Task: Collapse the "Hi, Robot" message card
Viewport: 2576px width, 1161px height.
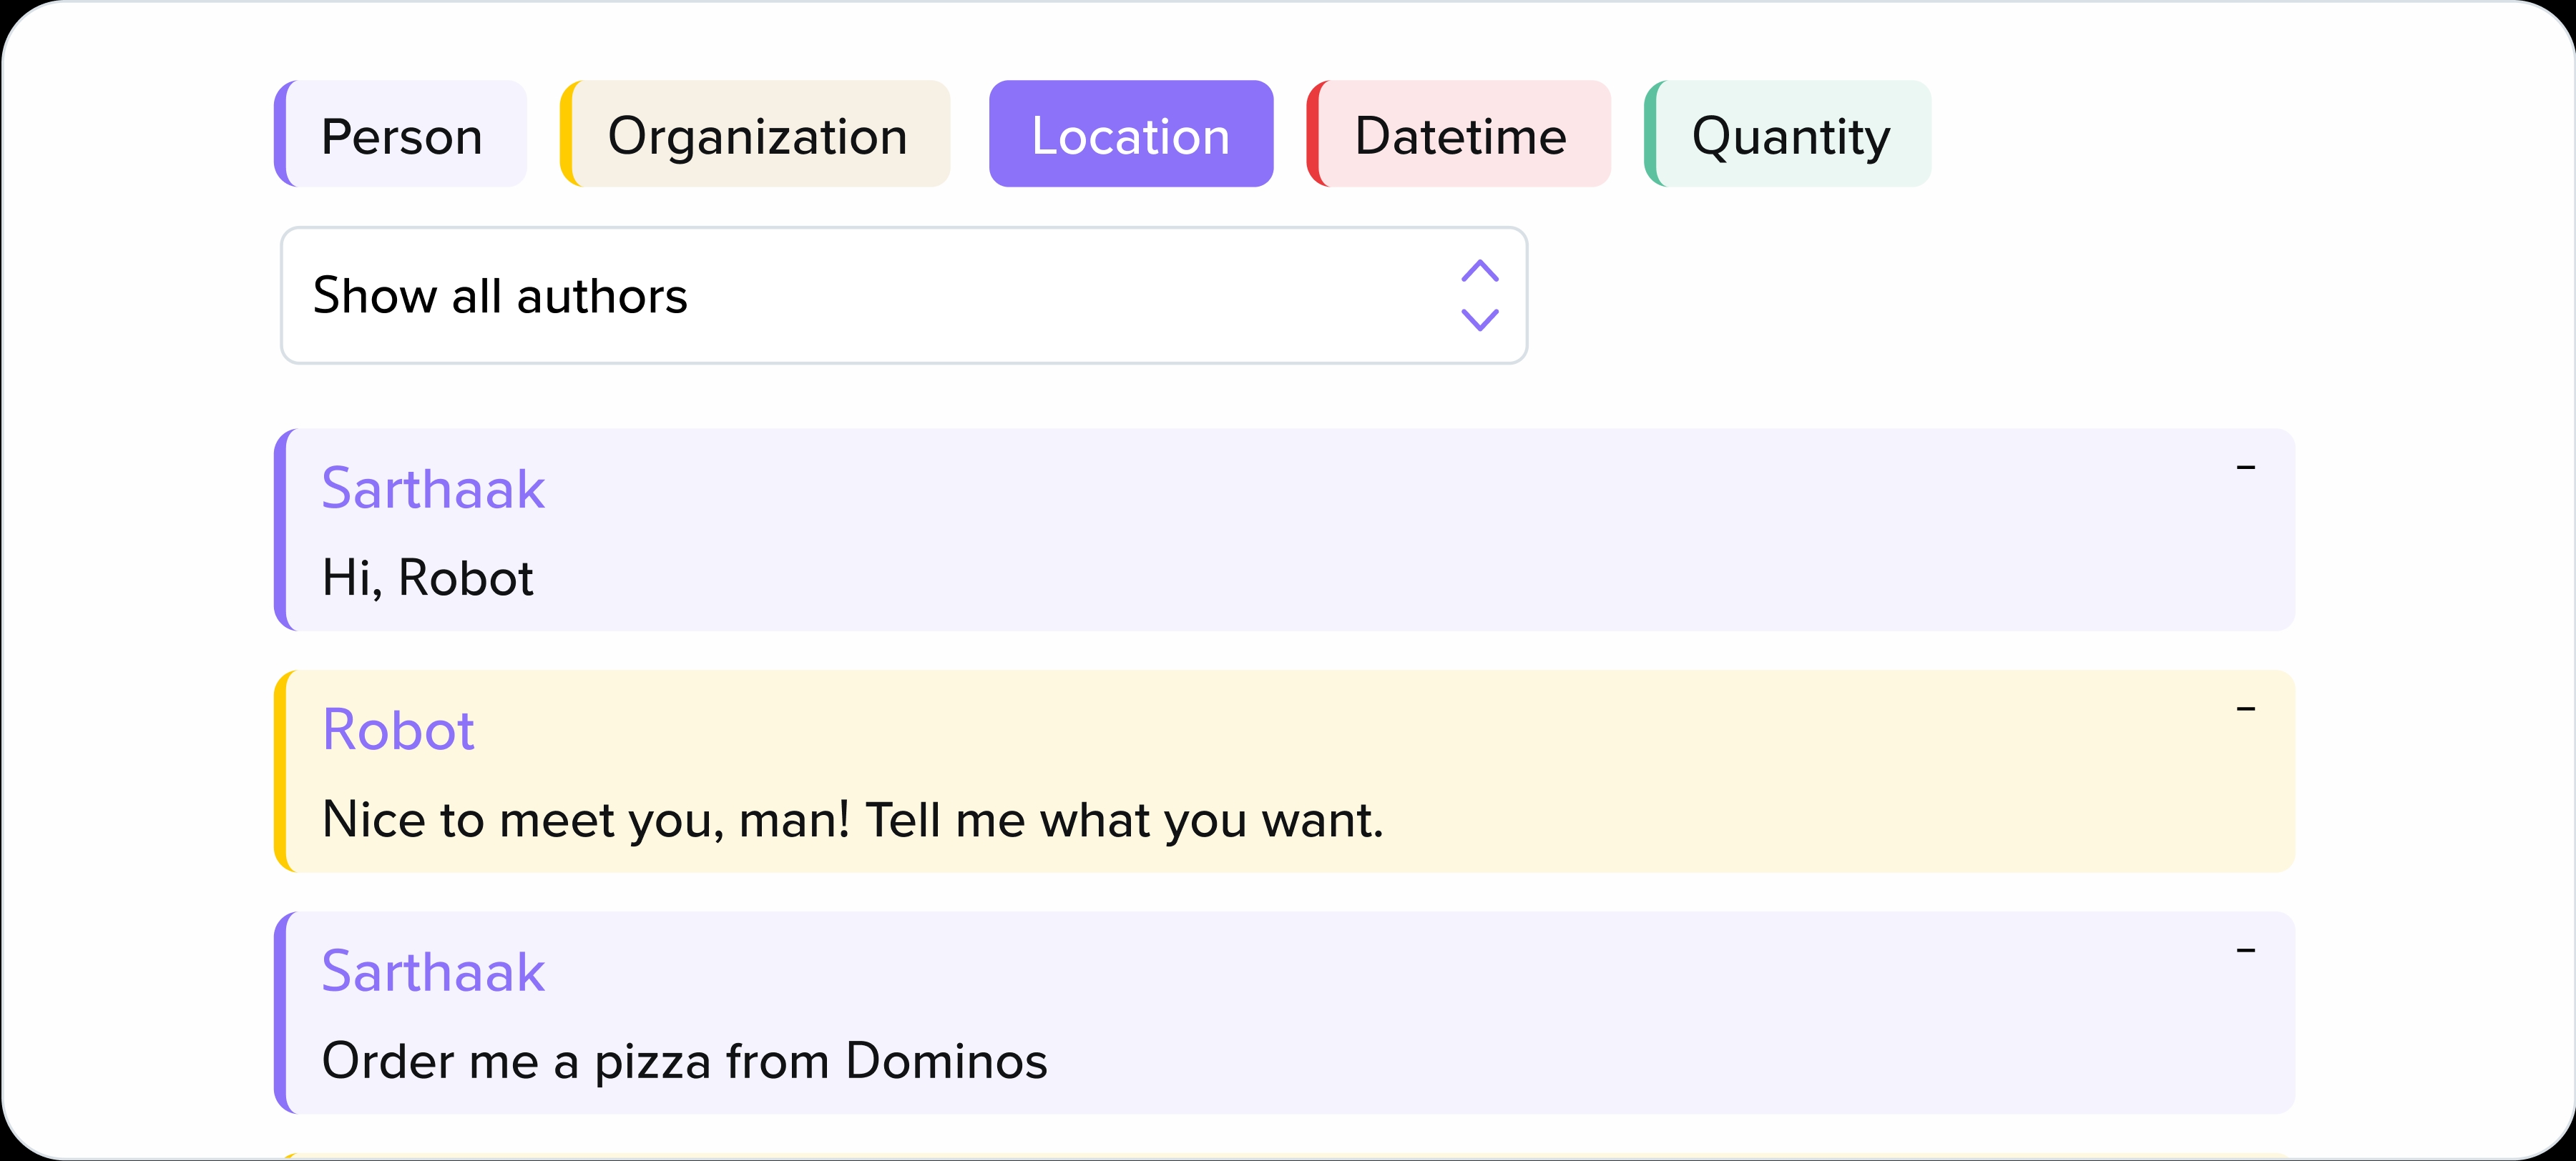Action: click(2245, 468)
